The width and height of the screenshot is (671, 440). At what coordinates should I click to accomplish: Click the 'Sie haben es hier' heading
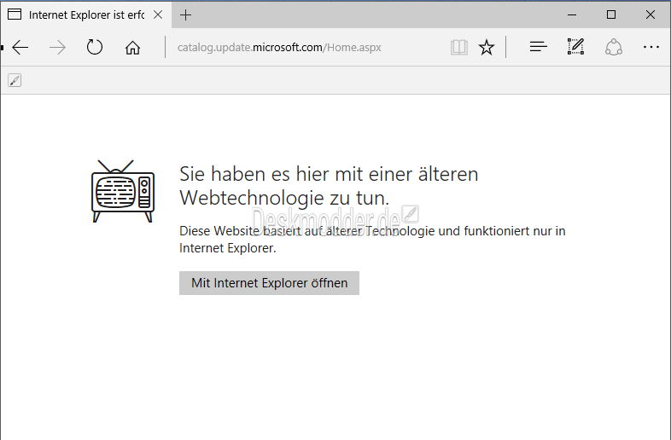pyautogui.click(x=329, y=186)
